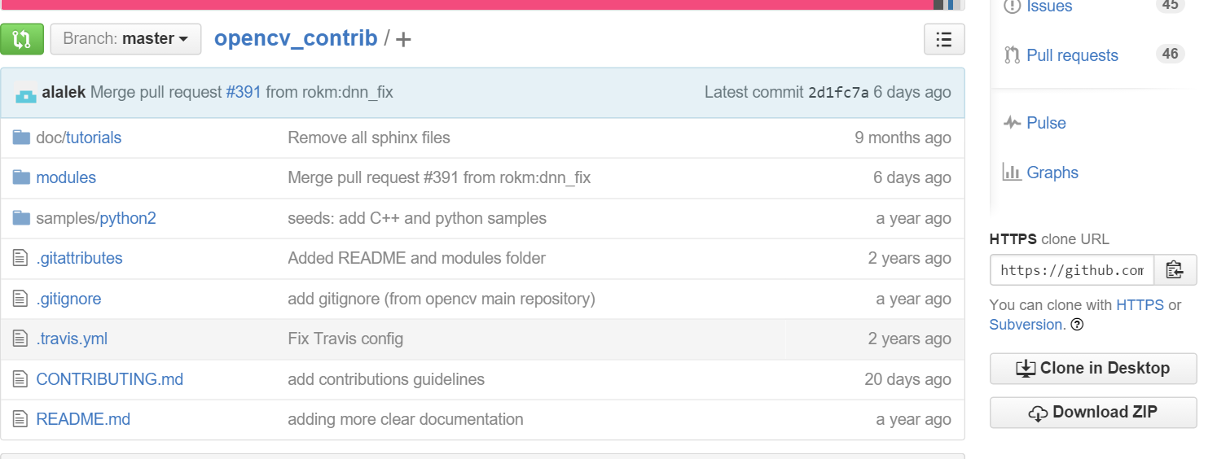This screenshot has width=1217, height=459.
Task: Open the .gitignore file
Action: click(68, 299)
